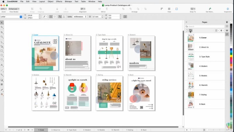Select the Text tool

pos(2,65)
